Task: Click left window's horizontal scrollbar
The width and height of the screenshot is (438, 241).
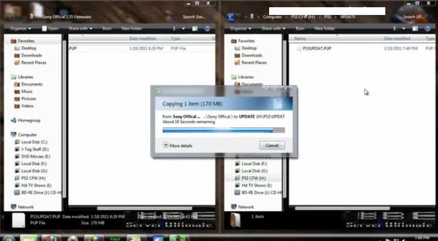Action: pyautogui.click(x=144, y=208)
